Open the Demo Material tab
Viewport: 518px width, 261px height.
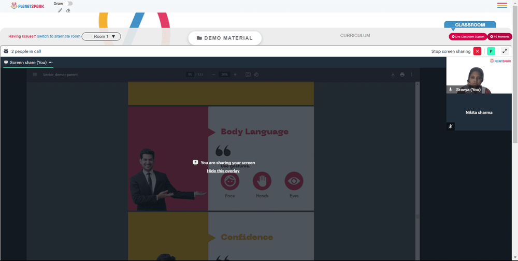tap(225, 38)
